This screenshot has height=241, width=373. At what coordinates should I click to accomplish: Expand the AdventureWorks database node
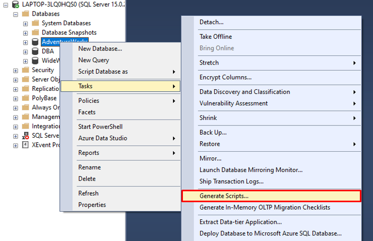[x=25, y=42]
